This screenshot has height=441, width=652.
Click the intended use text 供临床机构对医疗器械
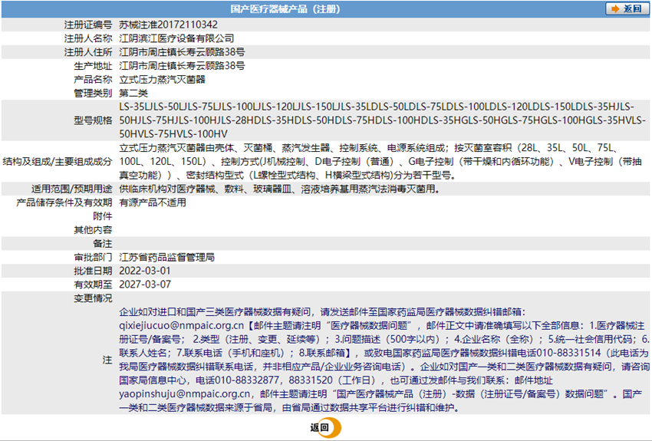[x=279, y=189]
